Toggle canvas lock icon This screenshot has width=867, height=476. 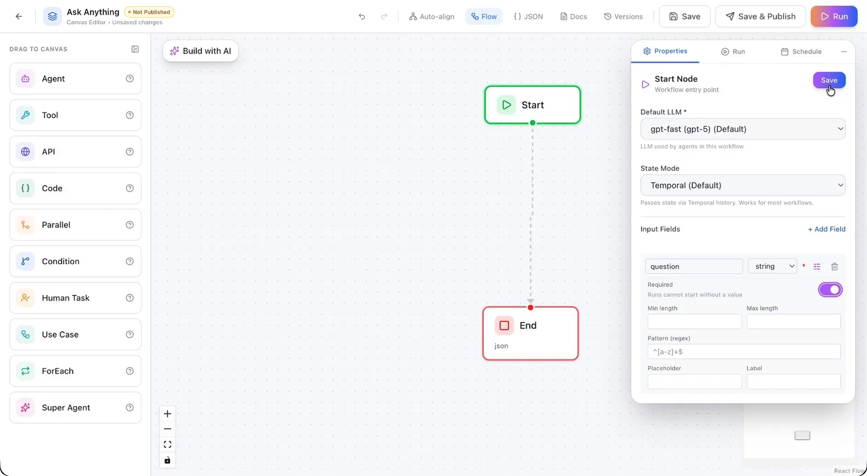pos(167,460)
